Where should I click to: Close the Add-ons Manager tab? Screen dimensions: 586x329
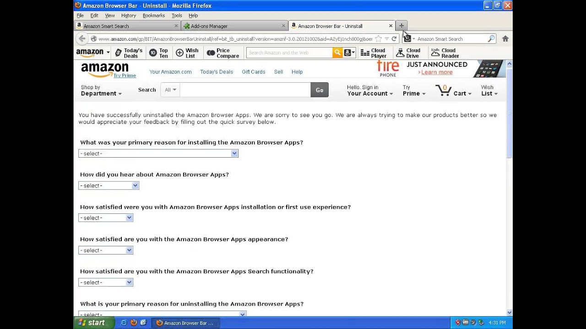pos(283,26)
